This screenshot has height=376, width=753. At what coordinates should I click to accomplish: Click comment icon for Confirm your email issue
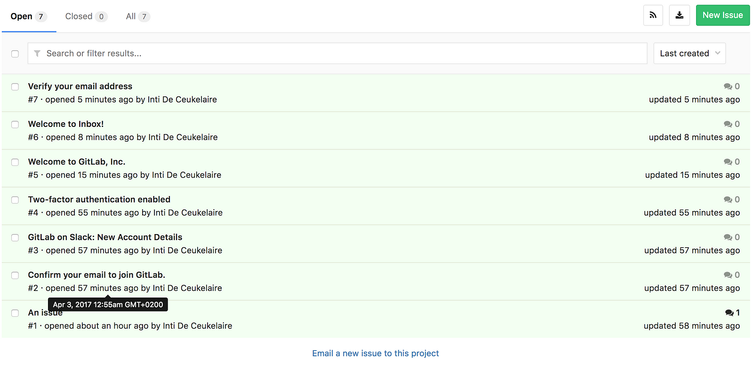[x=728, y=275]
